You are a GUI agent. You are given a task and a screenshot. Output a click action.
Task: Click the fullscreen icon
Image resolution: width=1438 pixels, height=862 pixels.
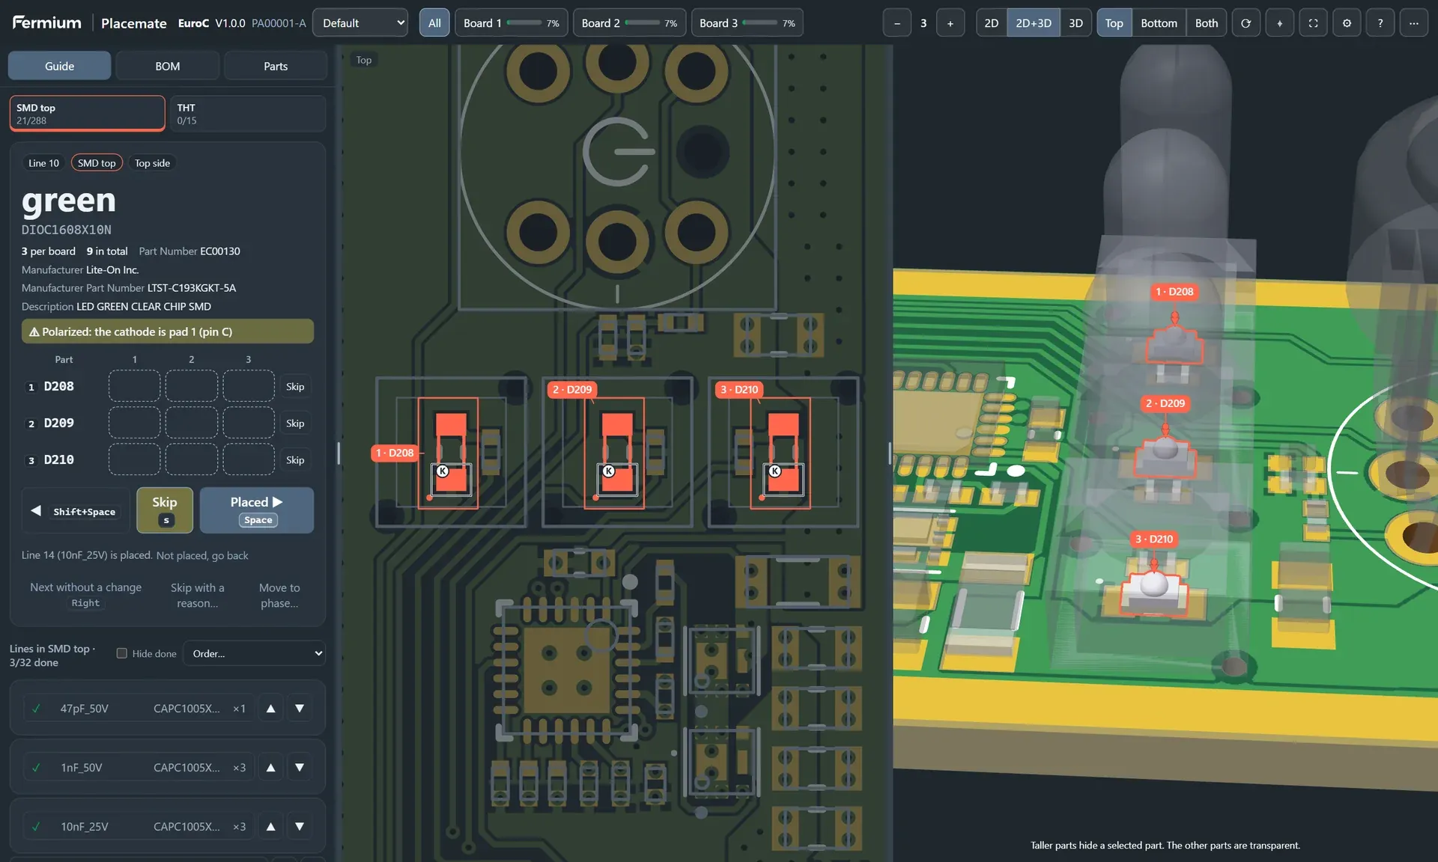[1313, 23]
